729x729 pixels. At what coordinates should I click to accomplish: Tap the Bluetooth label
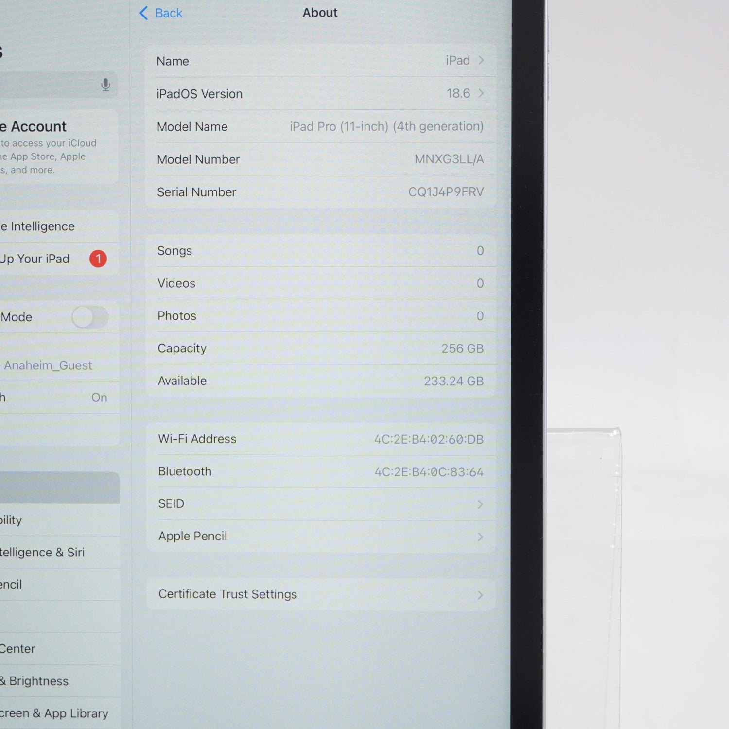[185, 471]
